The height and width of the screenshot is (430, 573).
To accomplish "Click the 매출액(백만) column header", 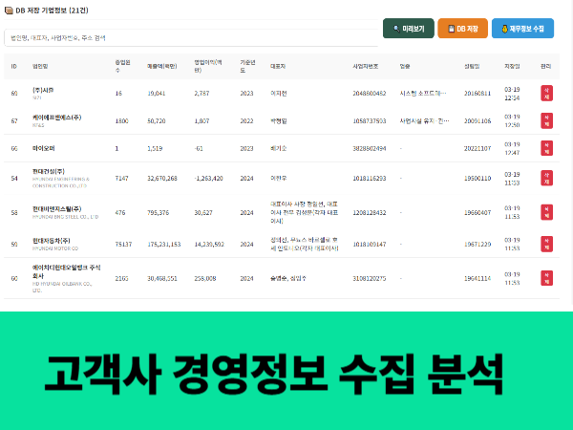I will click(162, 66).
